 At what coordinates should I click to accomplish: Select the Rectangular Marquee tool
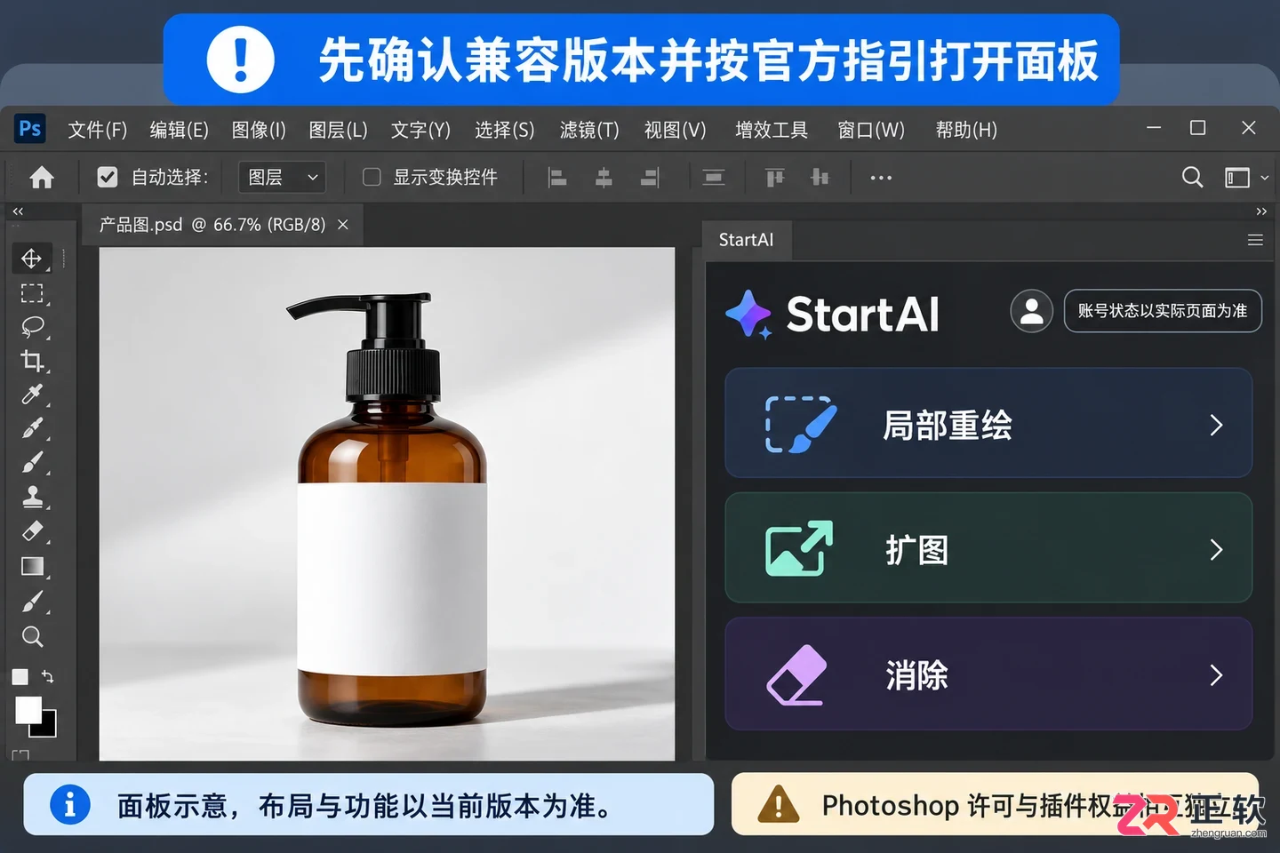32,293
